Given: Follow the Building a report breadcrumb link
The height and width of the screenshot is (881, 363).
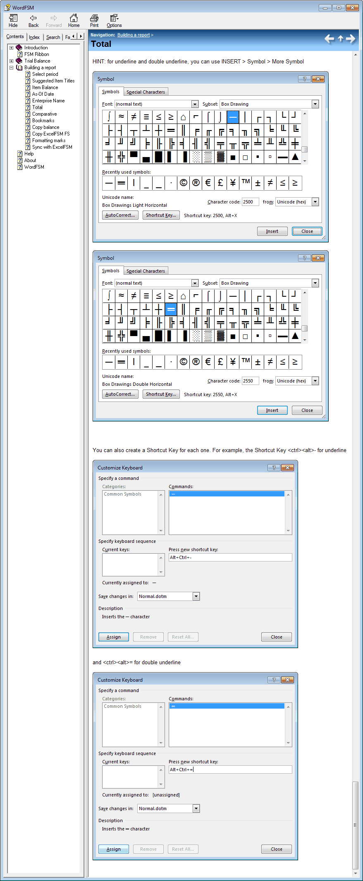Looking at the screenshot, I should 133,35.
